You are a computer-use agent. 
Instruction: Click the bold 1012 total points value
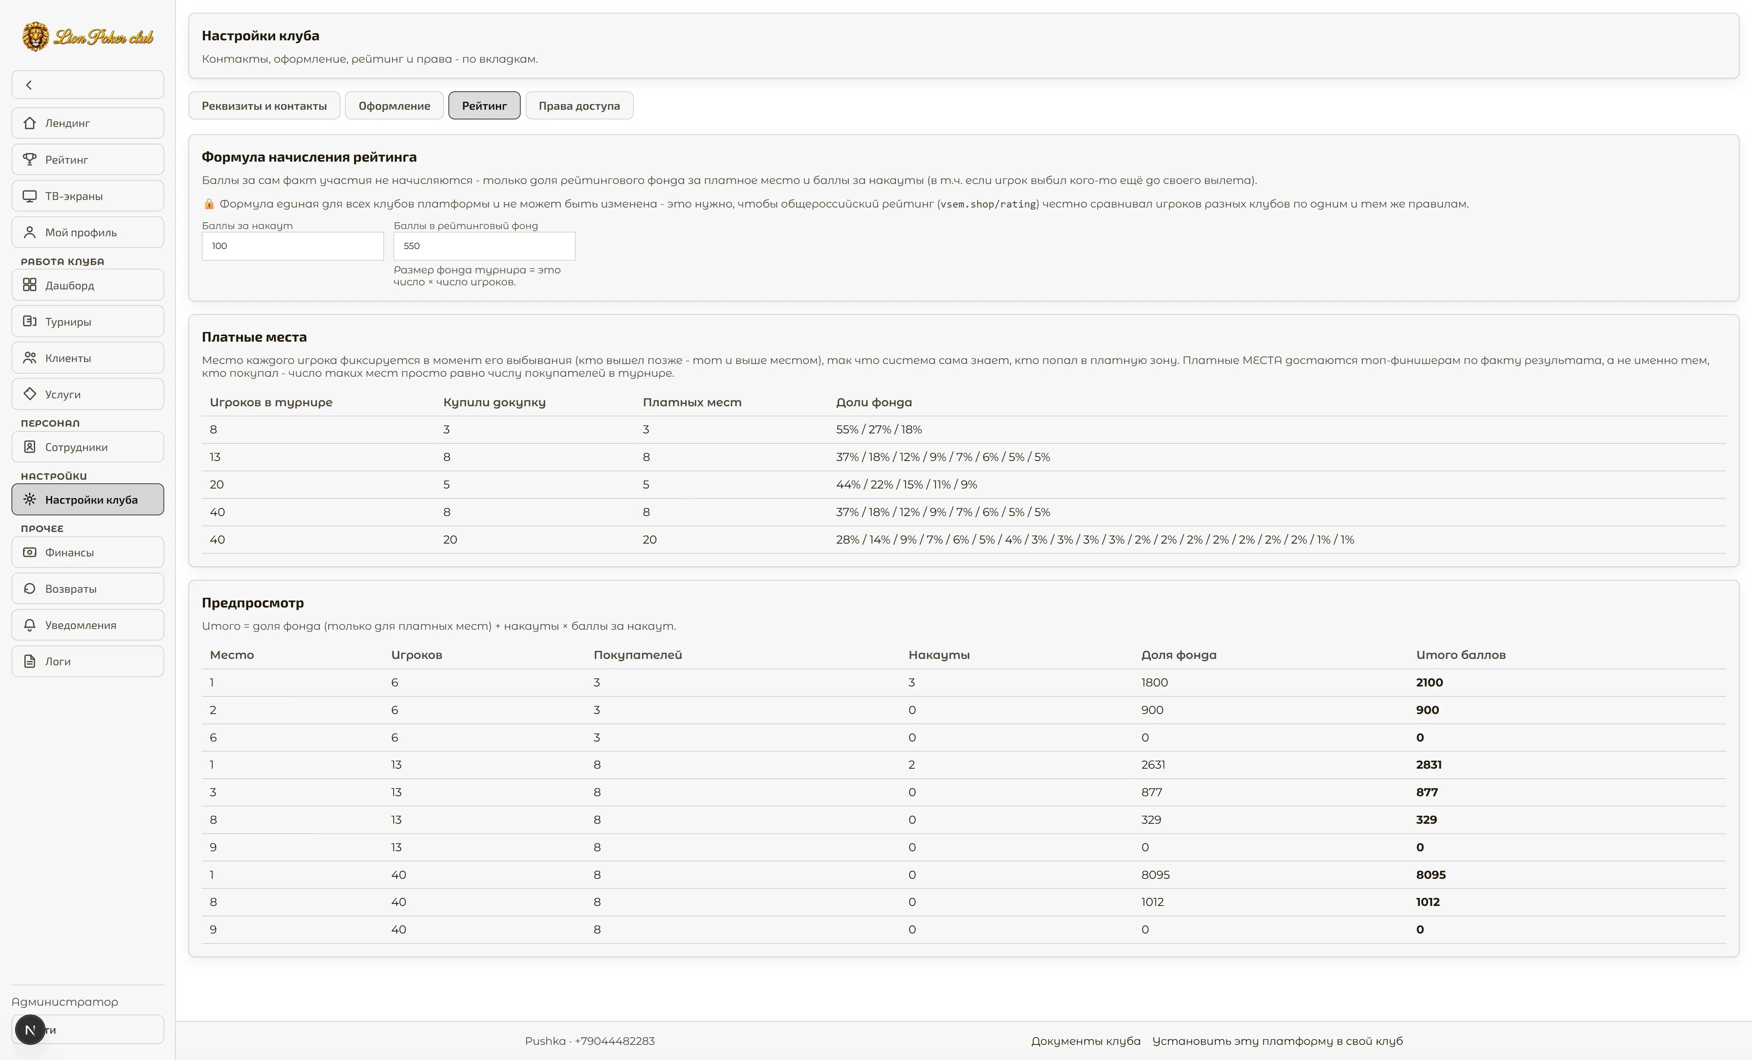1428,902
